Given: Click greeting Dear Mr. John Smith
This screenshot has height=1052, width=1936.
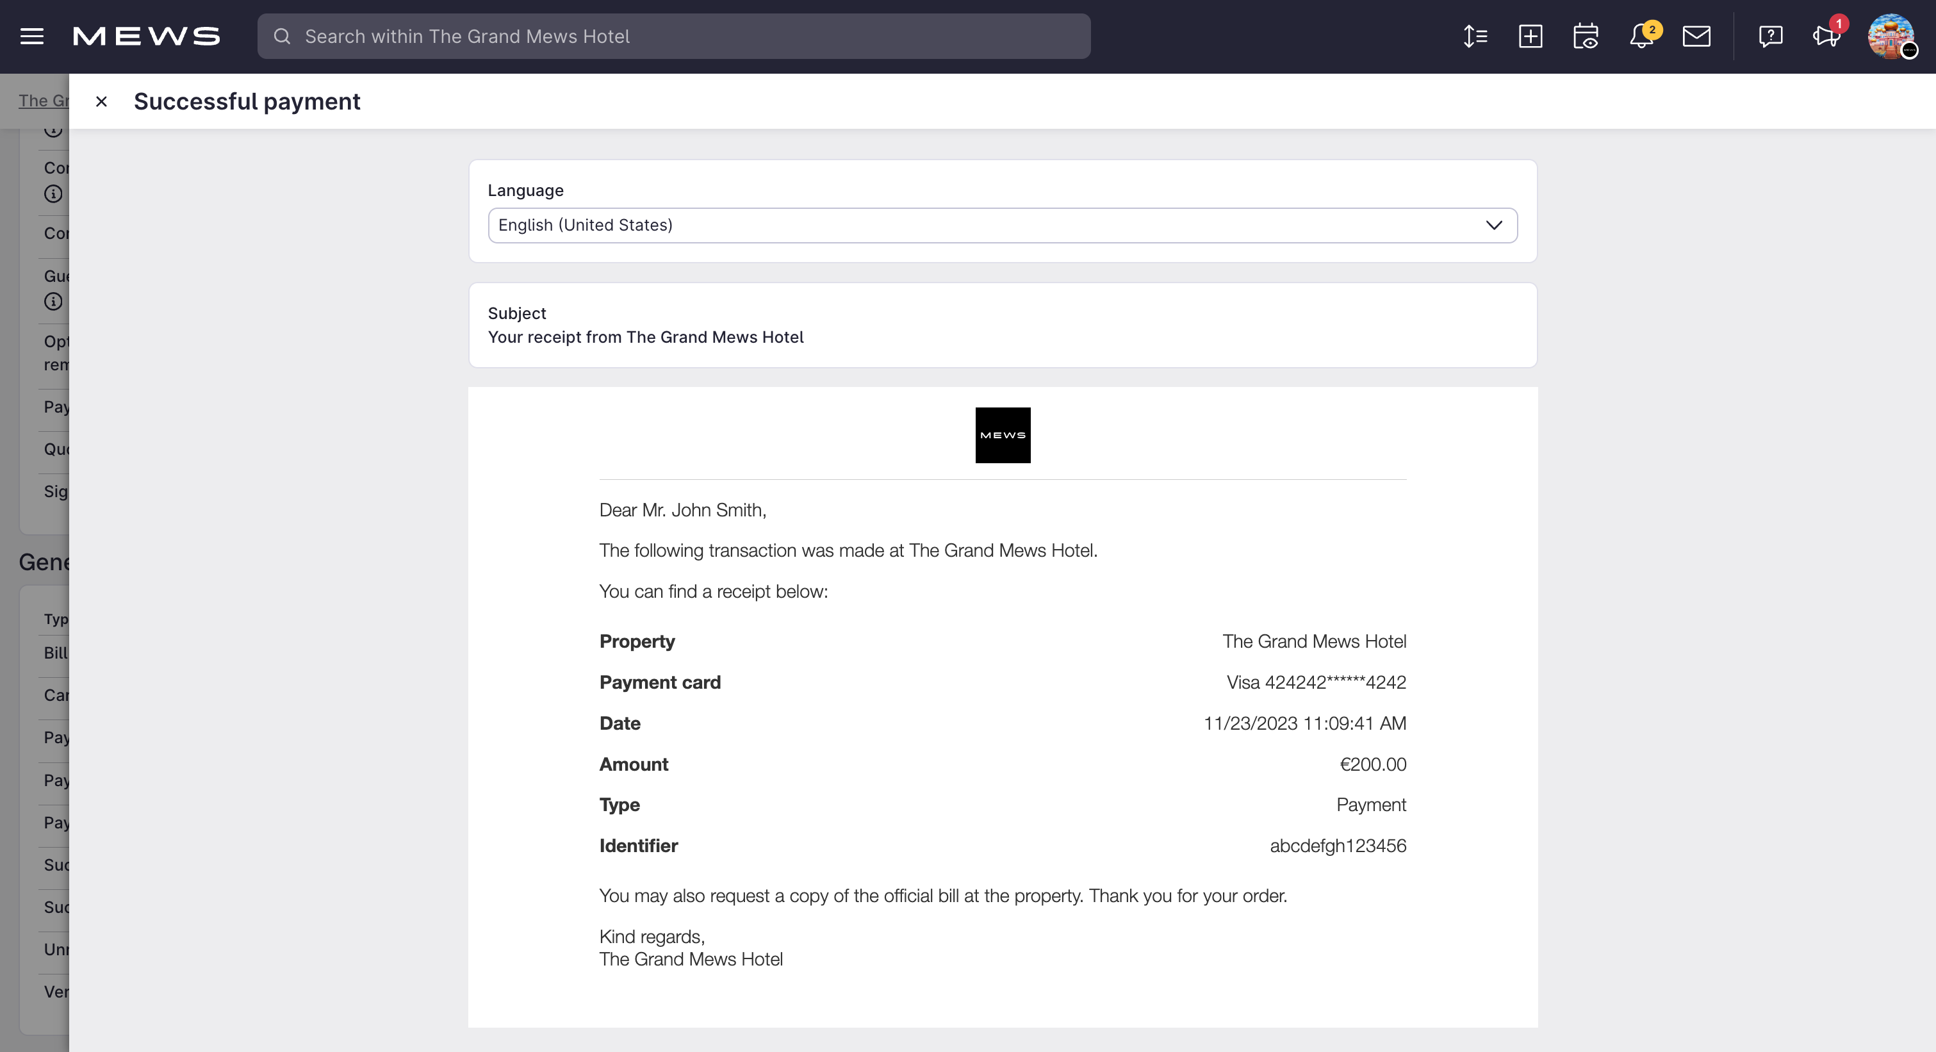Looking at the screenshot, I should (x=682, y=510).
